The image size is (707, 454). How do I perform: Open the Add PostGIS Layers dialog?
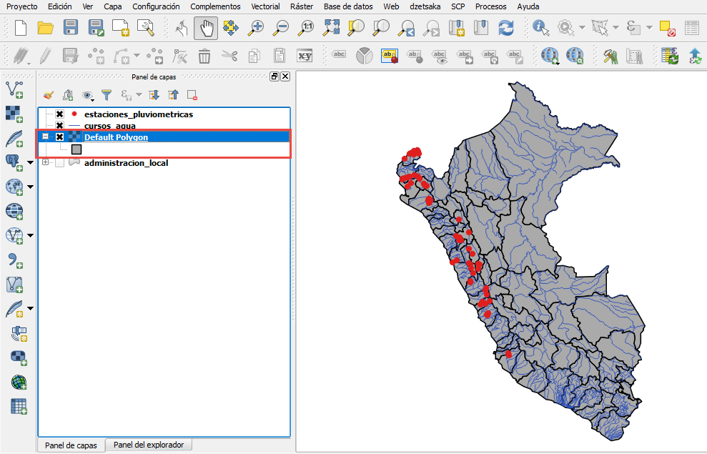pyautogui.click(x=14, y=163)
